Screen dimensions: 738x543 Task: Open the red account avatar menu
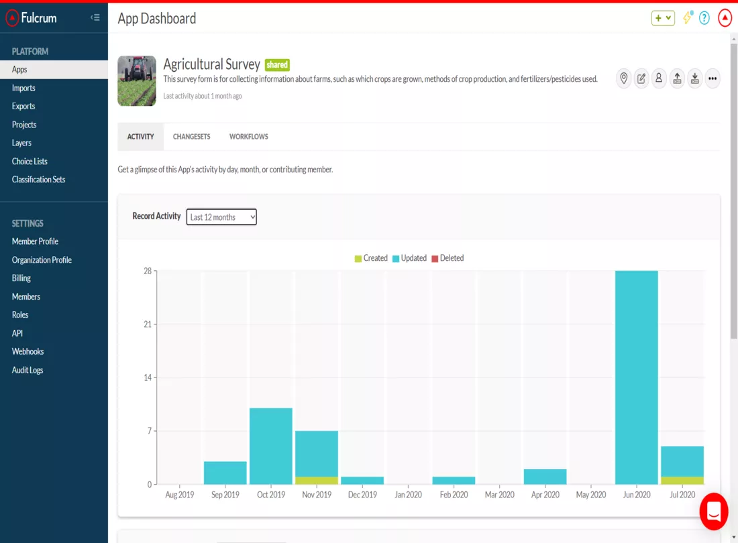click(725, 17)
